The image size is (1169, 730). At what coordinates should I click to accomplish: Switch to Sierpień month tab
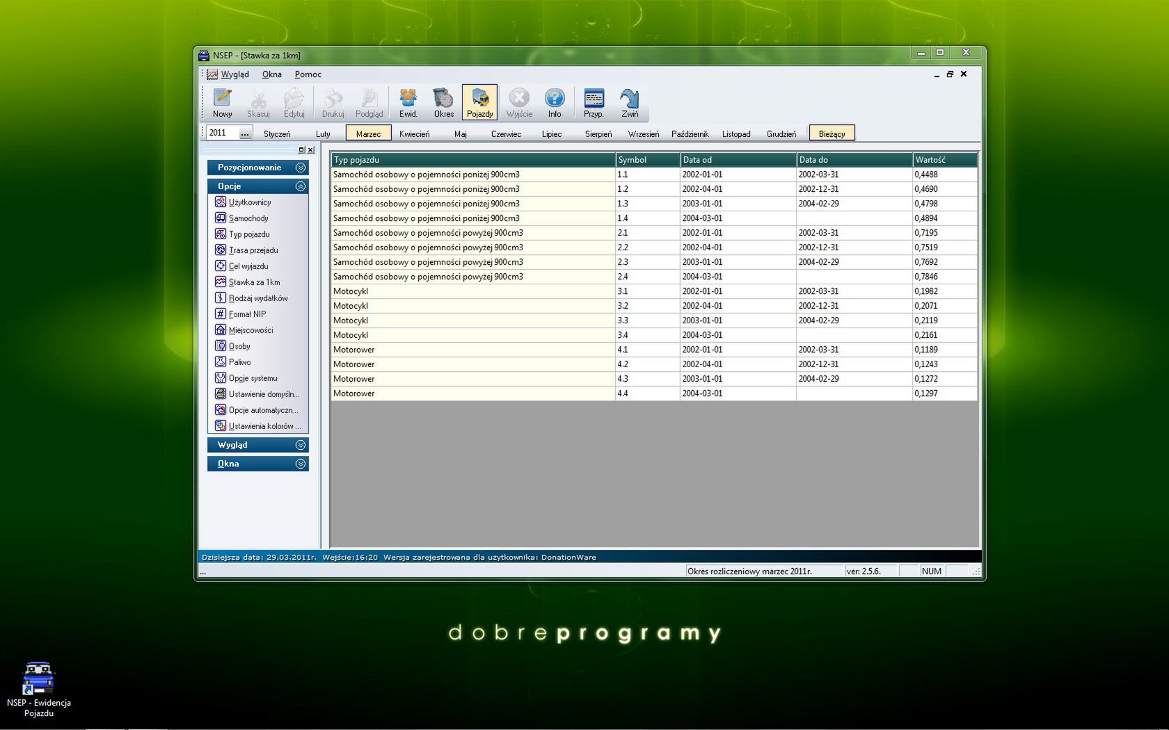(x=598, y=133)
